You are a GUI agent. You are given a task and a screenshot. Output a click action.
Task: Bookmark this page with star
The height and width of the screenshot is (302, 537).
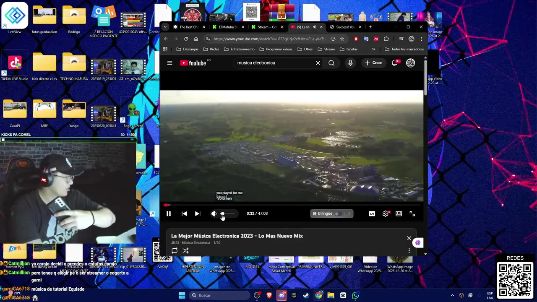tap(342, 39)
